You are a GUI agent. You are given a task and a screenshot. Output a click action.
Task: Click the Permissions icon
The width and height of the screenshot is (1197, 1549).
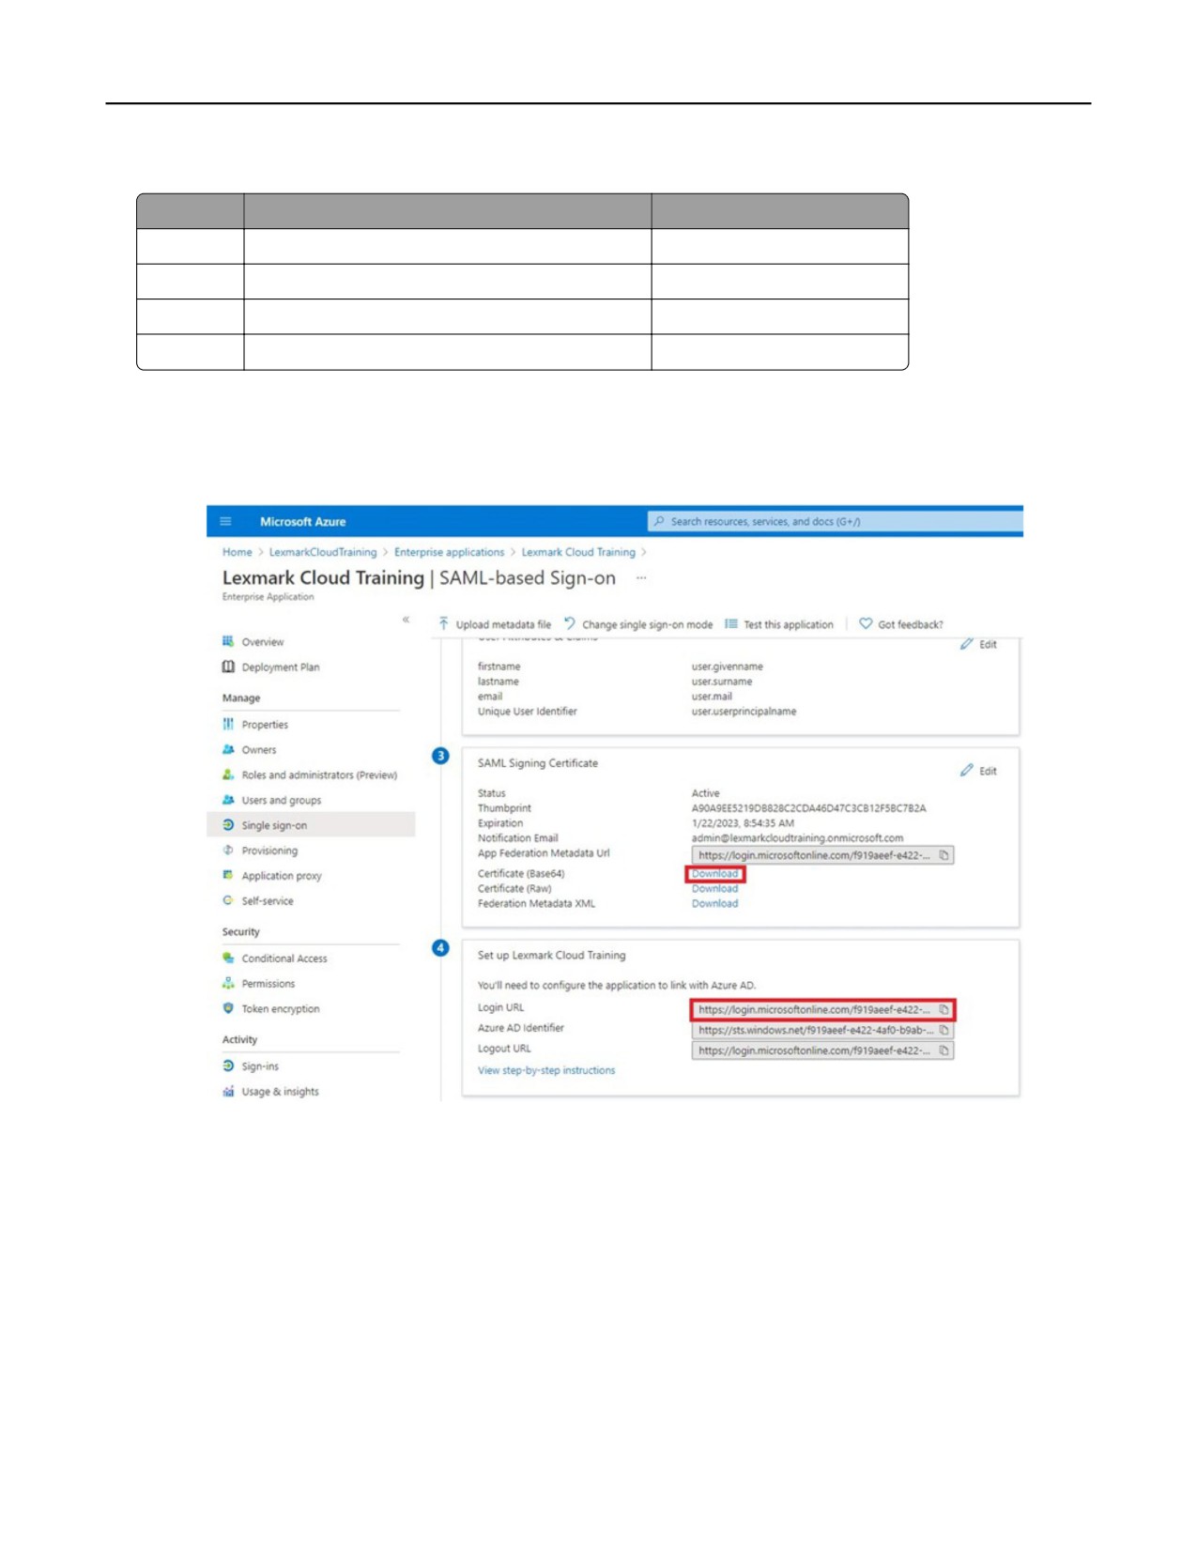[228, 983]
